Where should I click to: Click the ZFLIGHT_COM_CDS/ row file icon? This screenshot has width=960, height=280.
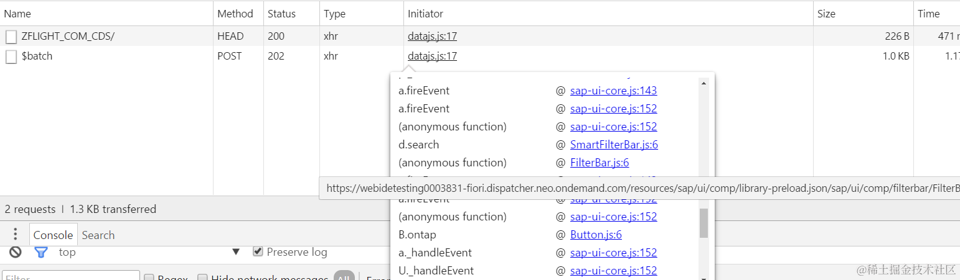click(x=11, y=37)
